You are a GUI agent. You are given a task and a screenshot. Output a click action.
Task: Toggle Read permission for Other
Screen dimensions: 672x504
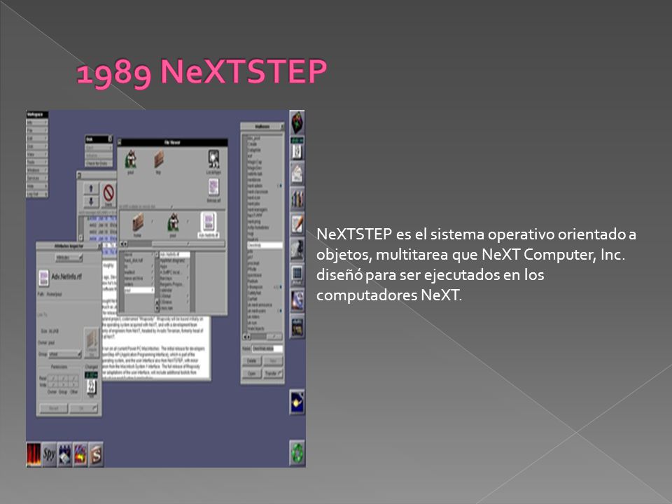click(74, 378)
